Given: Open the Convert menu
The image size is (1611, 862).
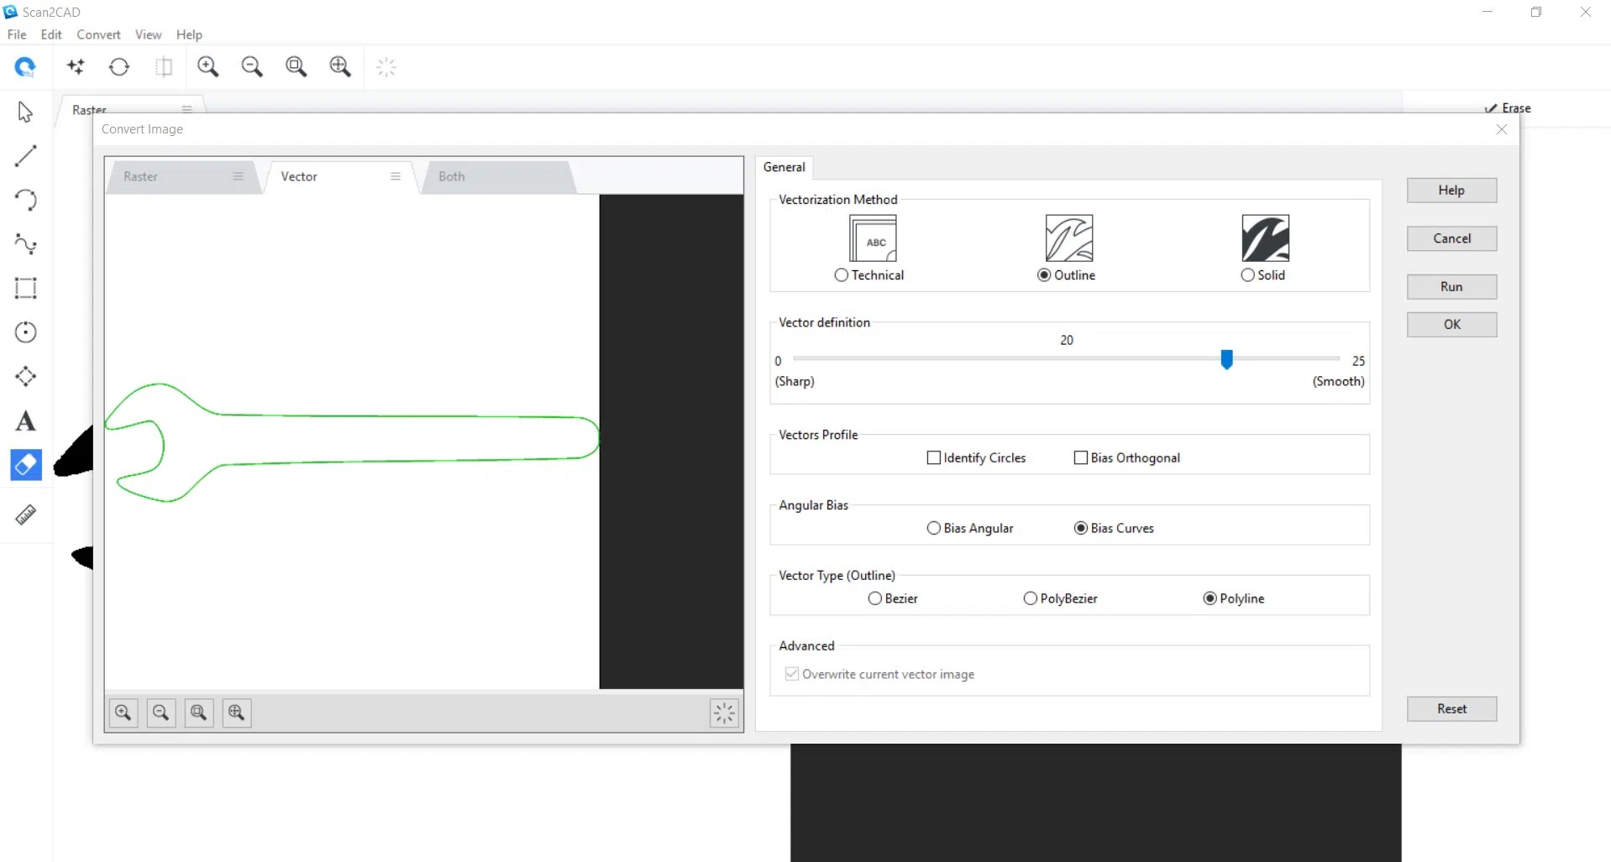Looking at the screenshot, I should 98,34.
